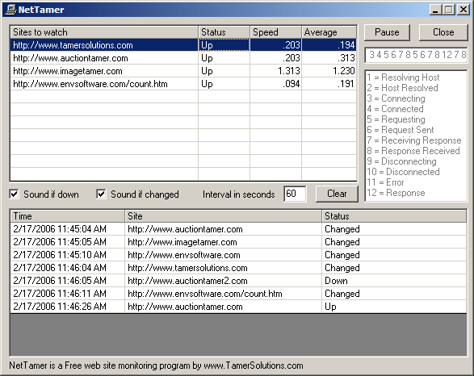The image size is (474, 376).
Task: Maximize the NetTamer window
Action: (x=449, y=10)
